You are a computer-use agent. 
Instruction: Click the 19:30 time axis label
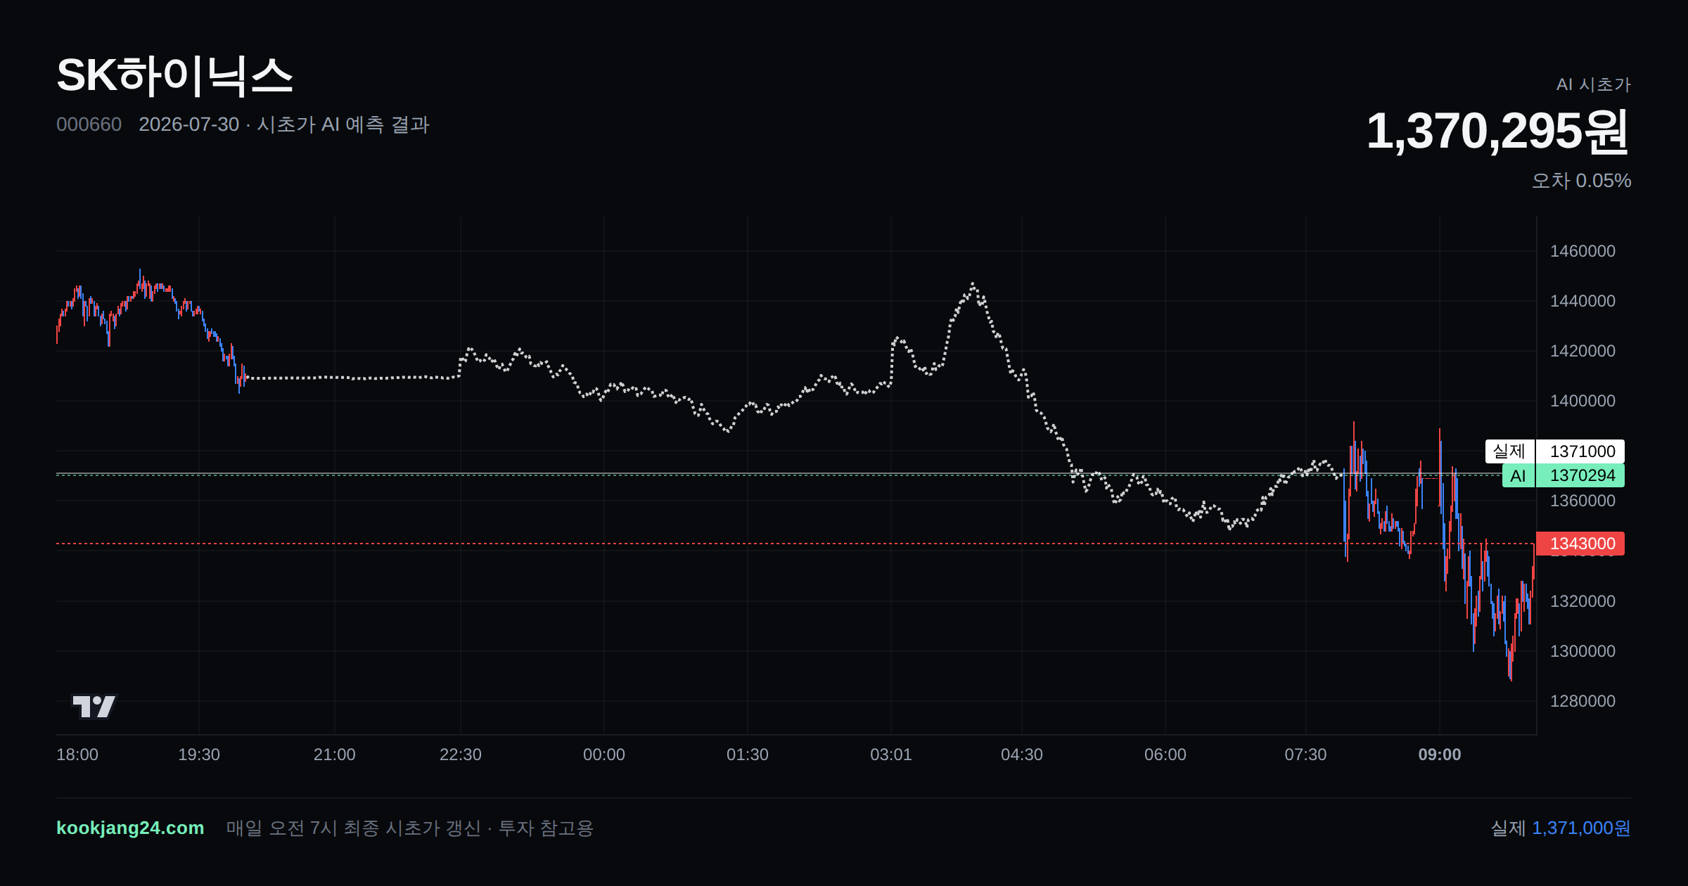(199, 755)
